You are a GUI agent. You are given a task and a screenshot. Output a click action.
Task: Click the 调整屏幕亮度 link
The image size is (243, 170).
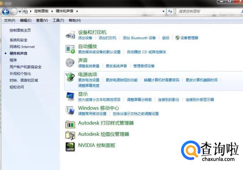coord(89,86)
